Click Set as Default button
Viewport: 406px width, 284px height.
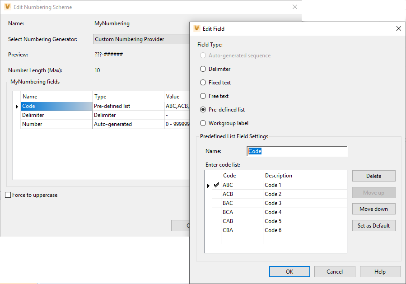373,226
